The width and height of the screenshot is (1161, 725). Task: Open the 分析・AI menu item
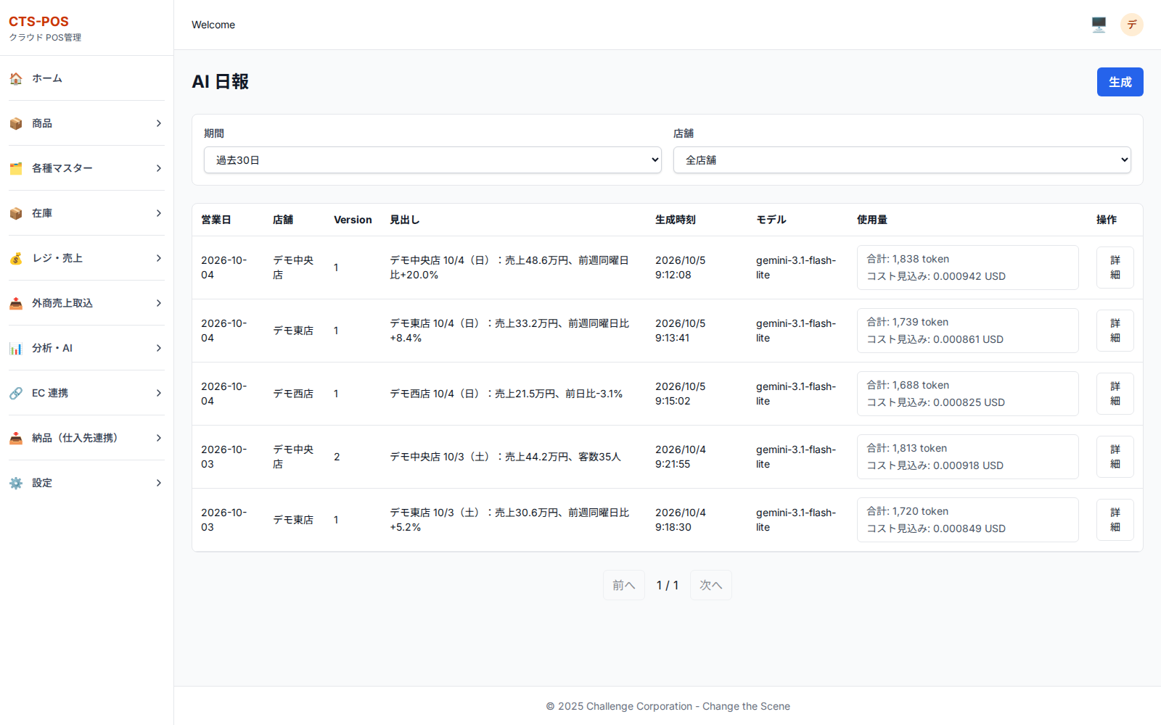(86, 348)
